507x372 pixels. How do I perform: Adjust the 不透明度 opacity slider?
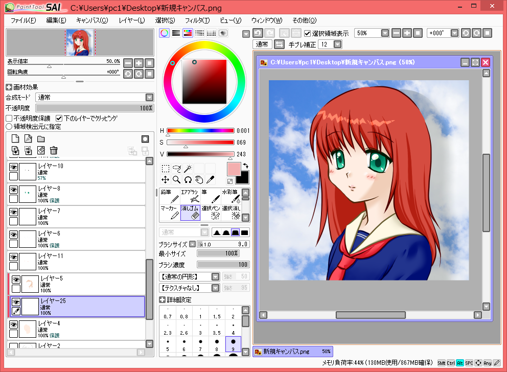point(95,108)
